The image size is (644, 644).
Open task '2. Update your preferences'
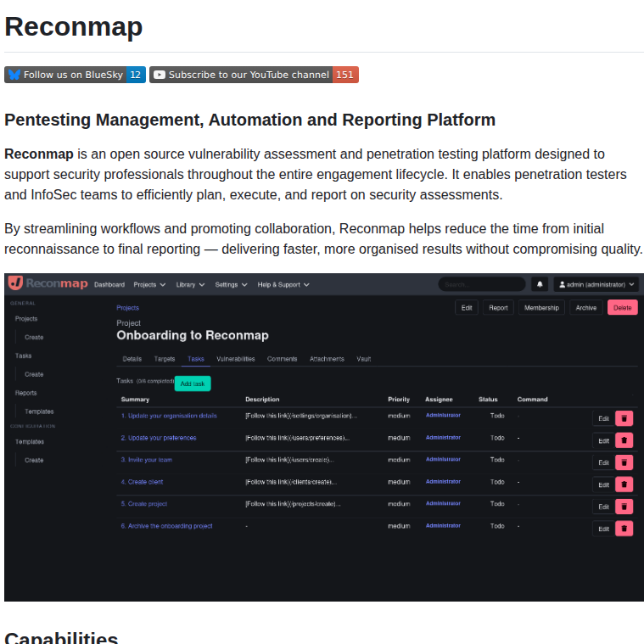pyautogui.click(x=159, y=438)
